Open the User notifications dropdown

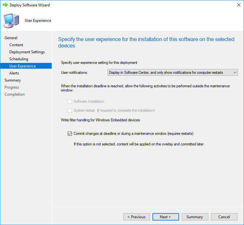pos(173,73)
